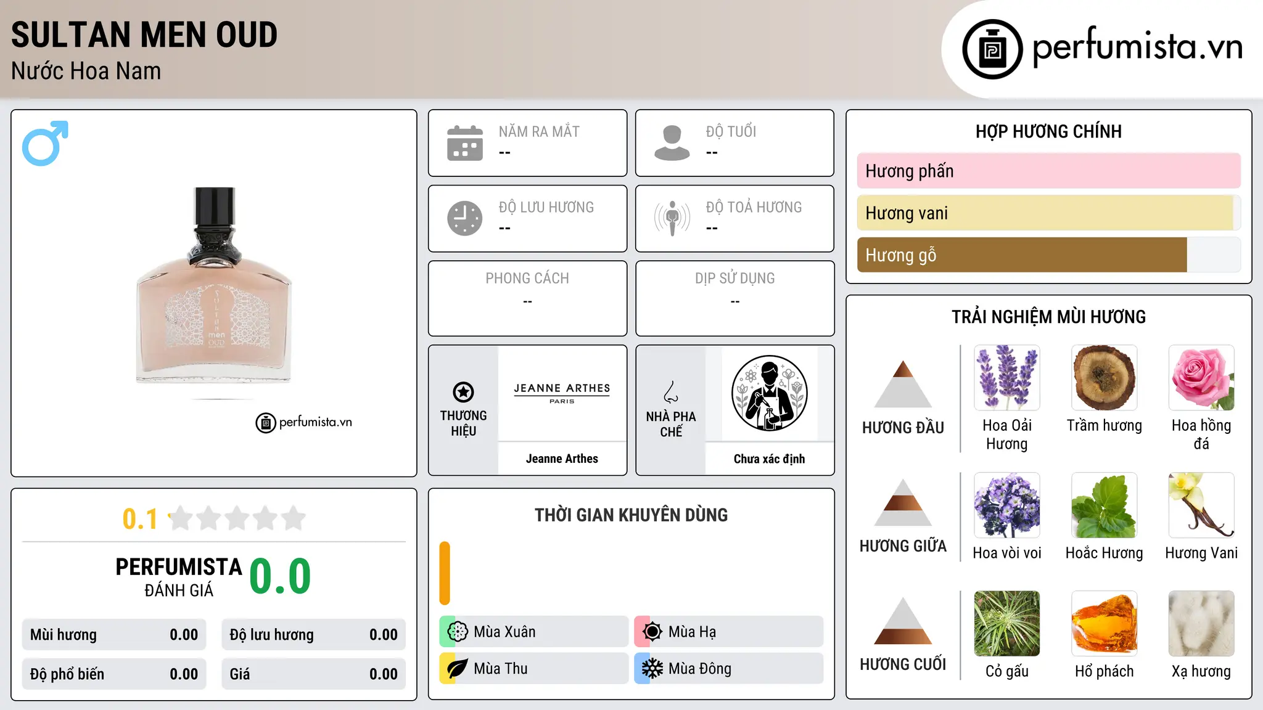
Task: Click the NĂM RA MẮT label
Action: point(539,131)
